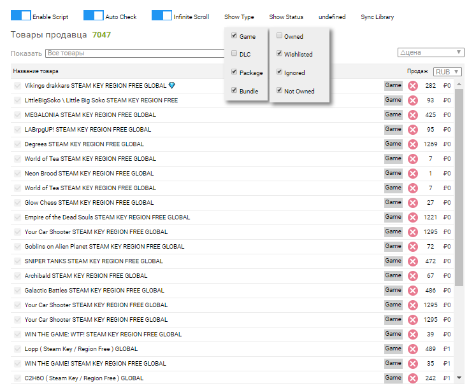Click red X icon for MEGALONIA row
Image resolution: width=476 pixels, height=386 pixels.
pos(412,115)
